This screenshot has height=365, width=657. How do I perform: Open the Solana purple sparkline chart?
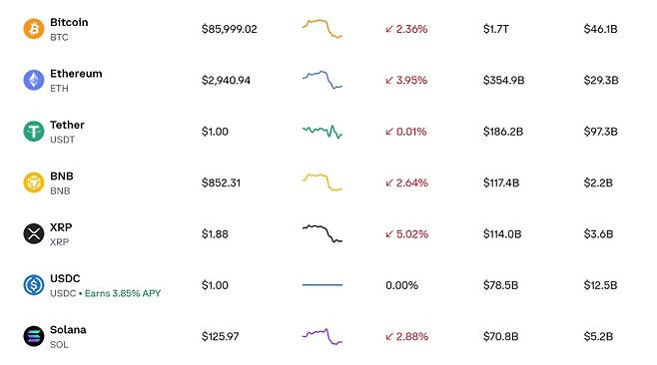(323, 336)
